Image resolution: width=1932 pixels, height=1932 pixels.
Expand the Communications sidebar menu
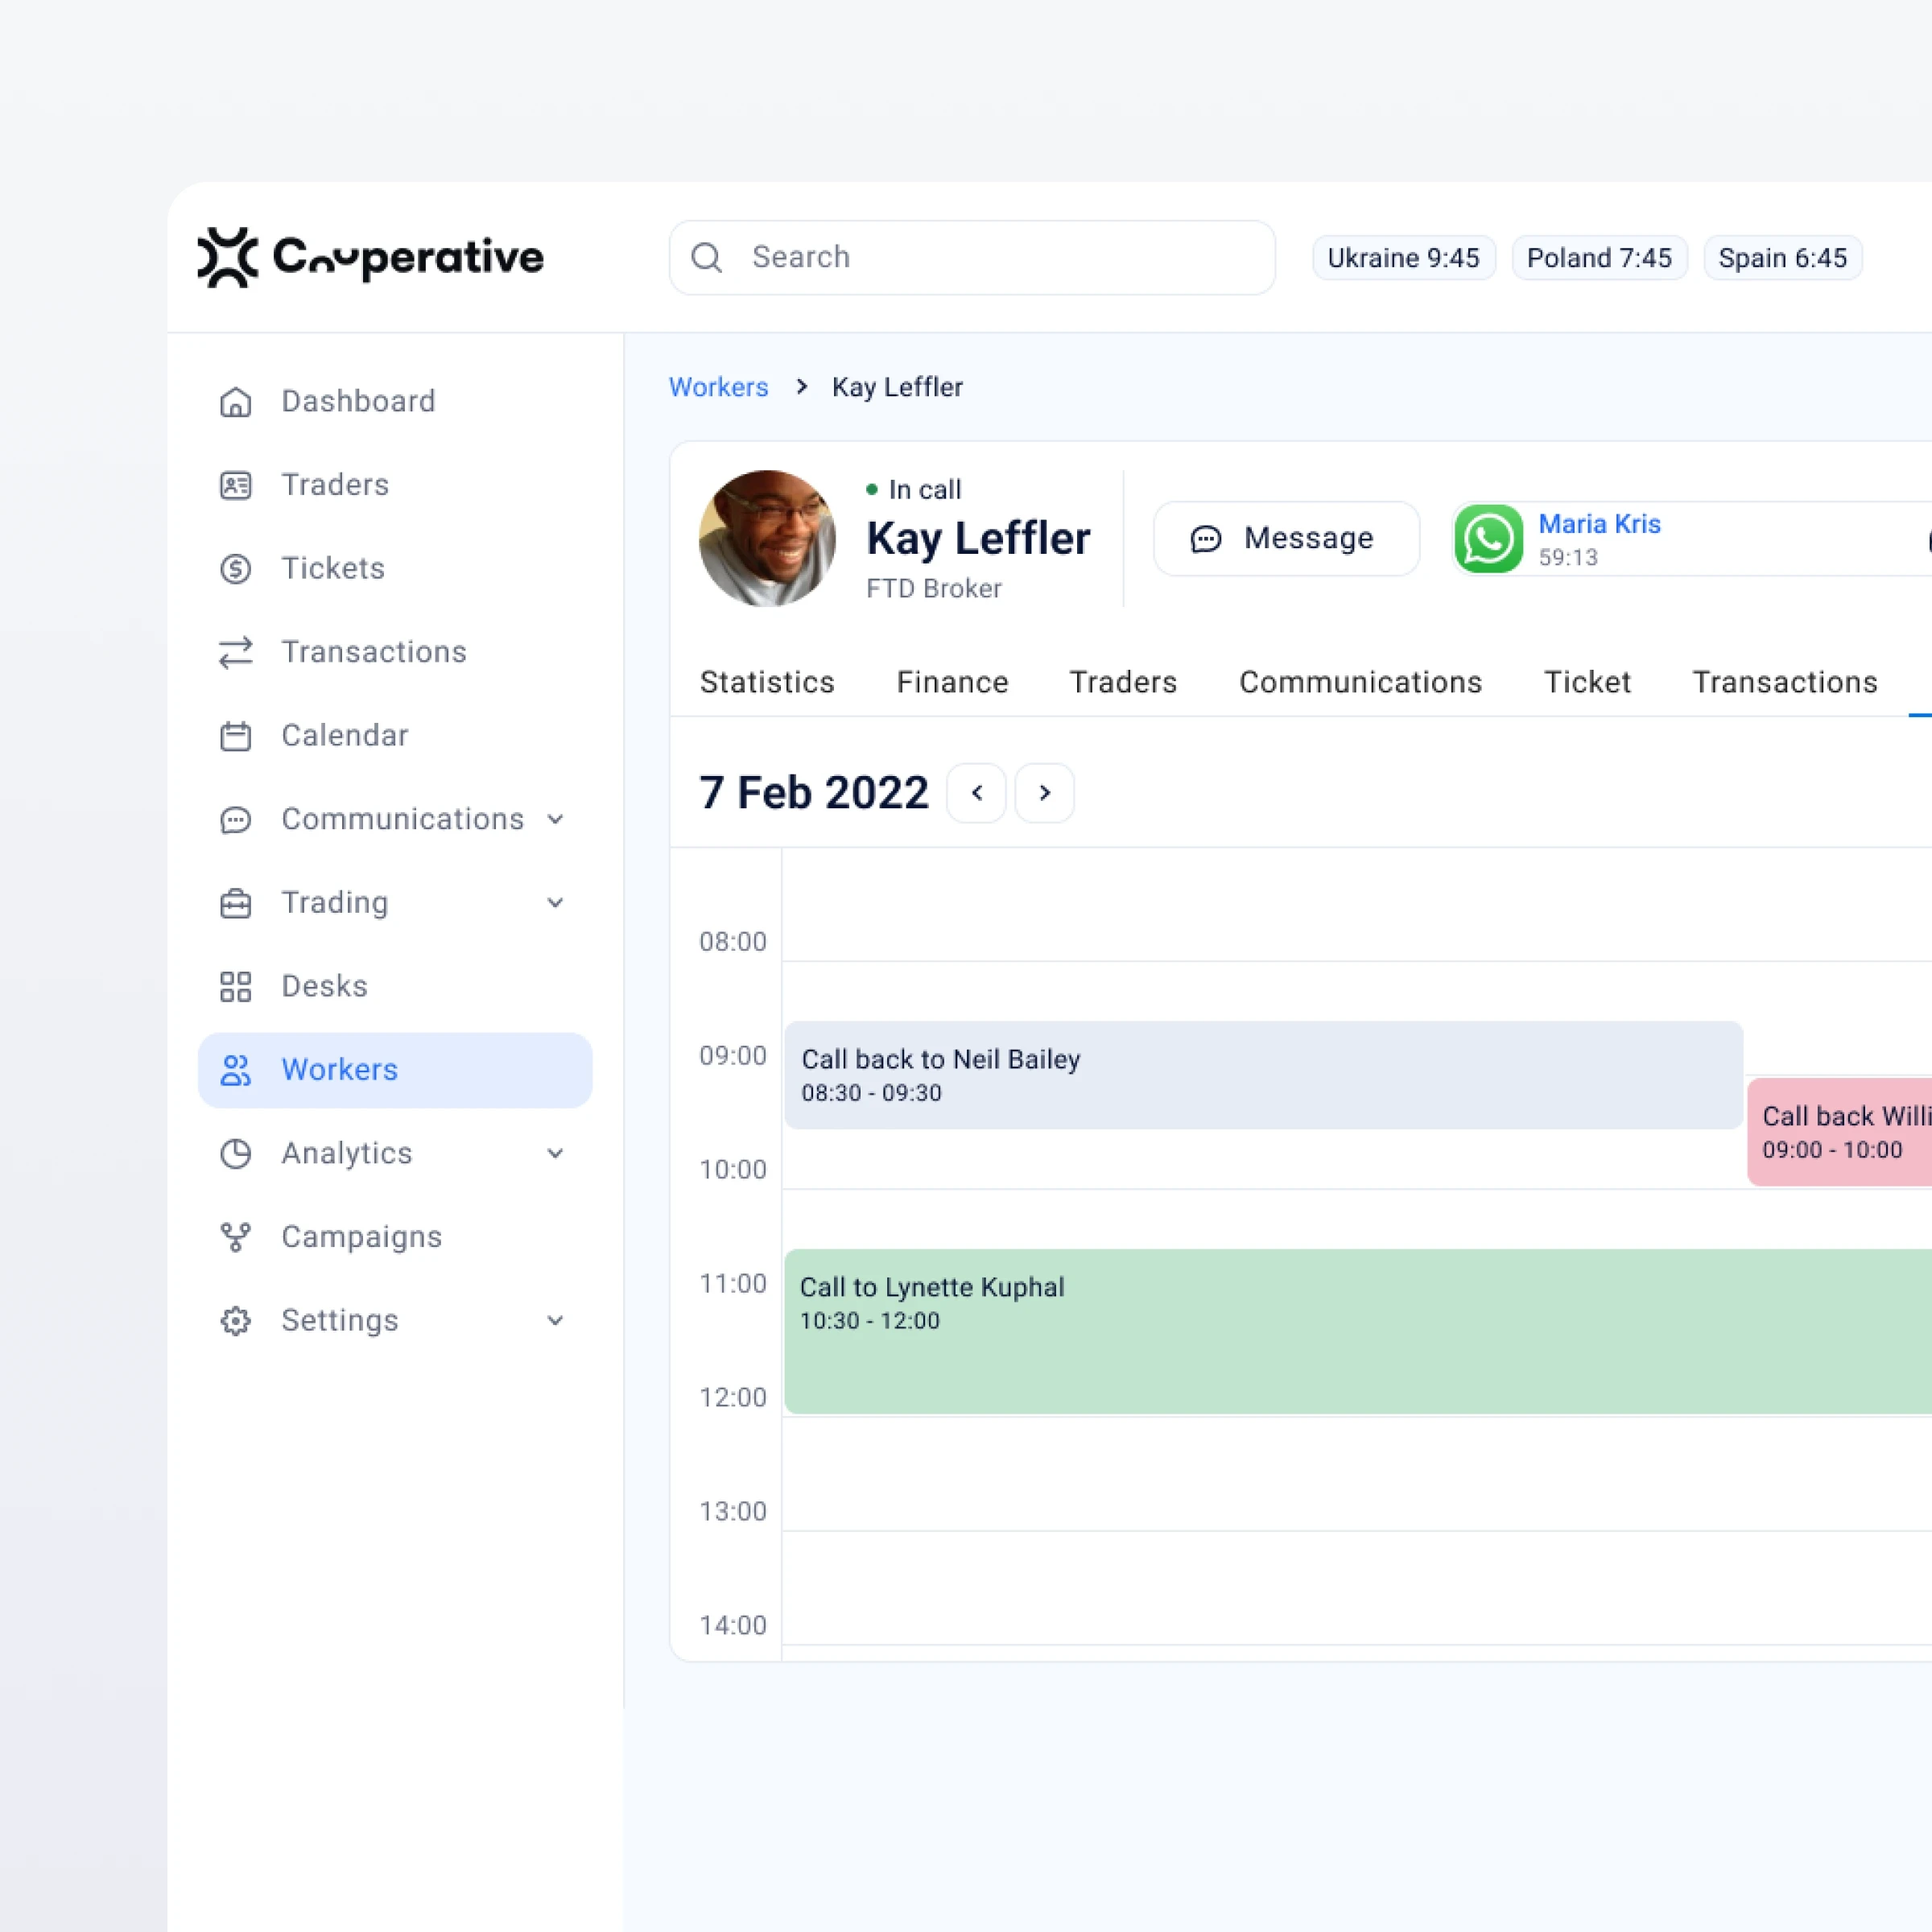555,819
